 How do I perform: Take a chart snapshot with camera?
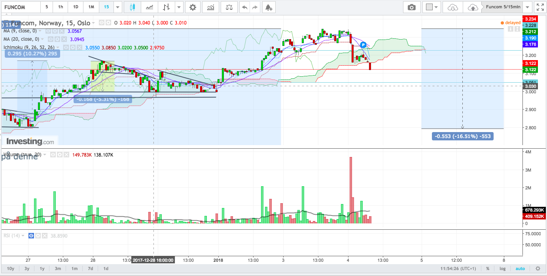click(x=412, y=7)
